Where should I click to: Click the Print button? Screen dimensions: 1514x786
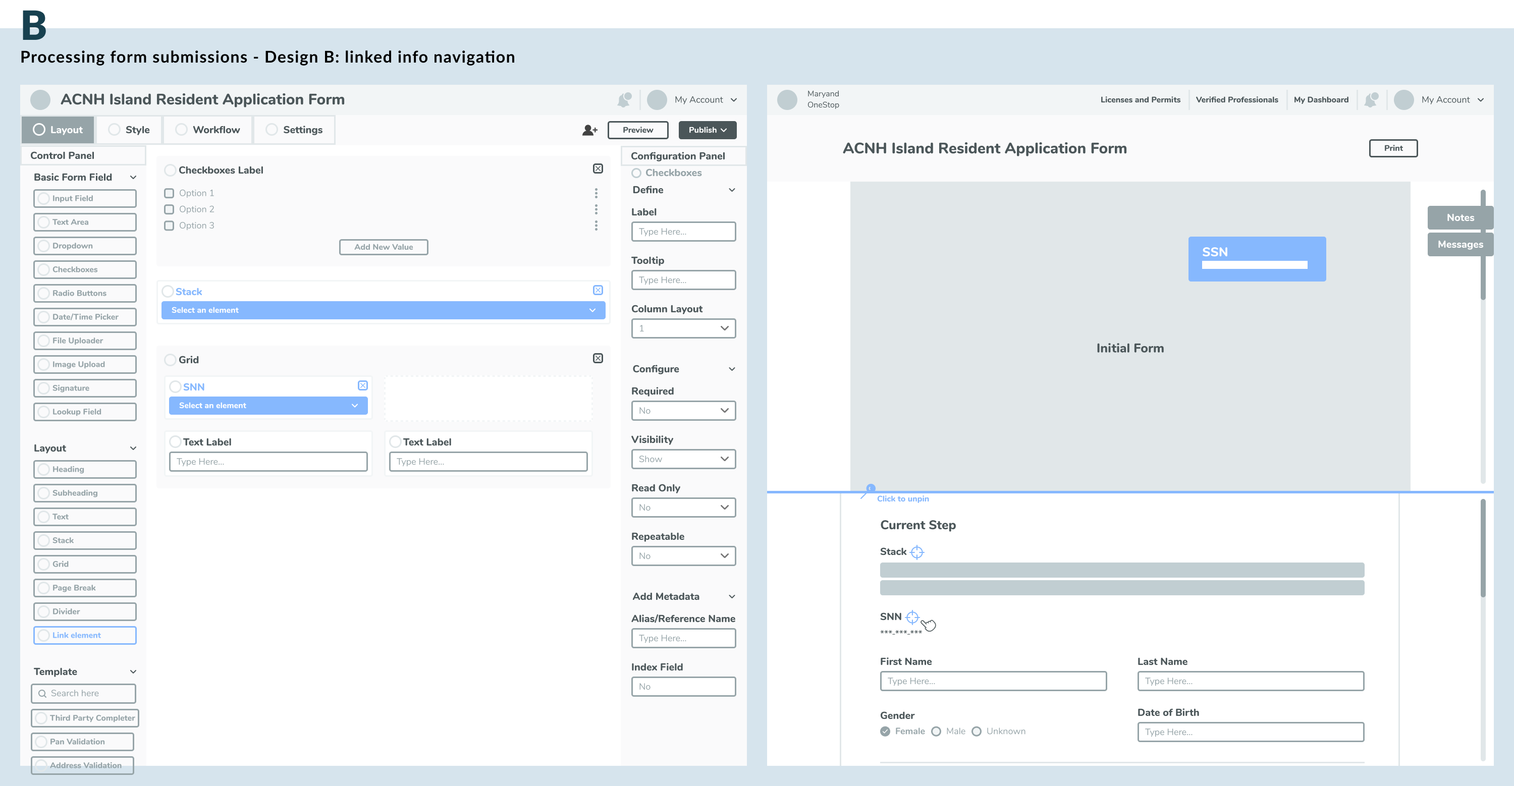click(1393, 148)
